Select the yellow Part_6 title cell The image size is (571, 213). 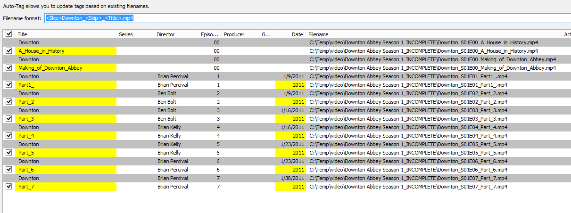[66, 170]
